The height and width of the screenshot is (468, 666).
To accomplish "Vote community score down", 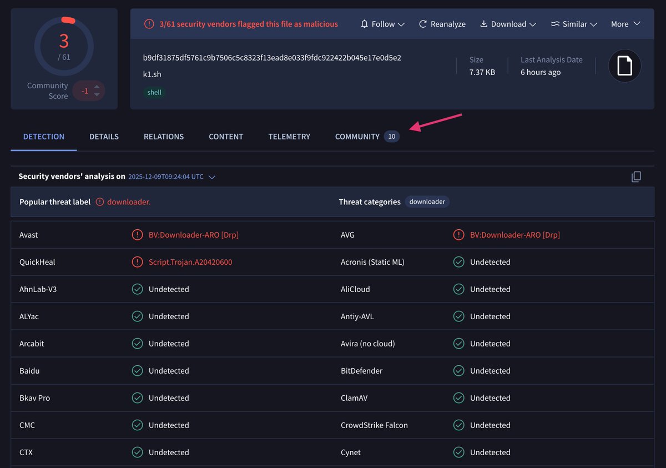I will point(97,94).
